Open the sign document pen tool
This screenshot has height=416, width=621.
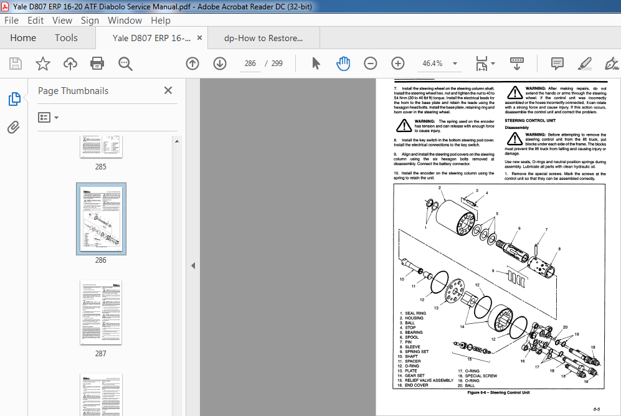point(612,64)
